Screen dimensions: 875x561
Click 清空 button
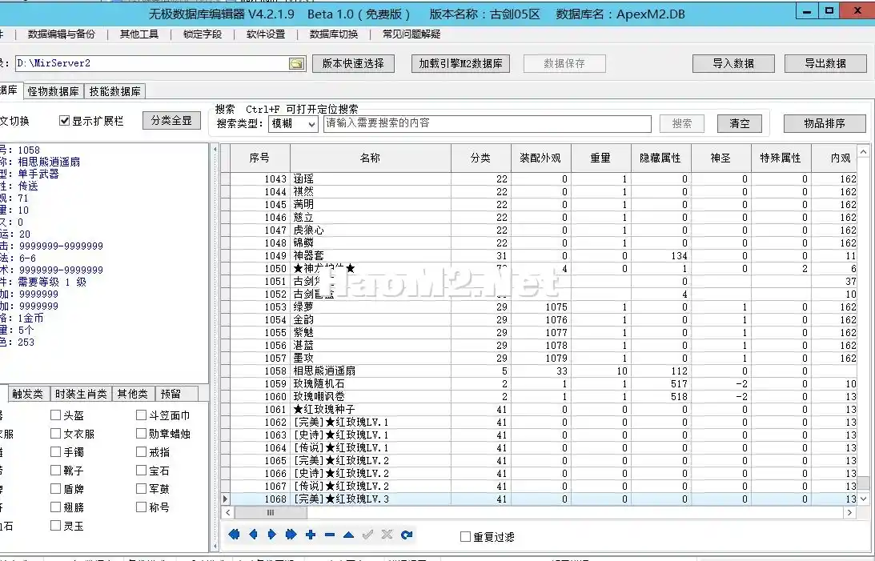740,124
